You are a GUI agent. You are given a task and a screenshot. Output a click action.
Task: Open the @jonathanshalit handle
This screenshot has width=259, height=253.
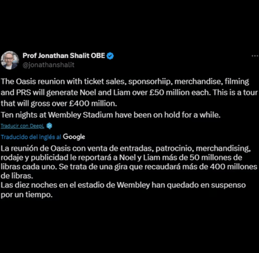(x=48, y=65)
